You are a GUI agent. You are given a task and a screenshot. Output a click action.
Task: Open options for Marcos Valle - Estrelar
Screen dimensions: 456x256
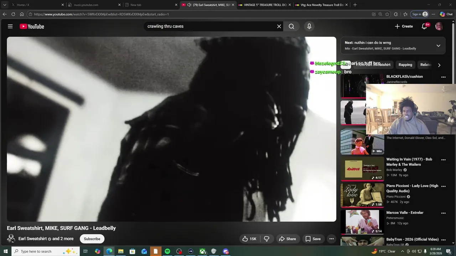(x=443, y=213)
